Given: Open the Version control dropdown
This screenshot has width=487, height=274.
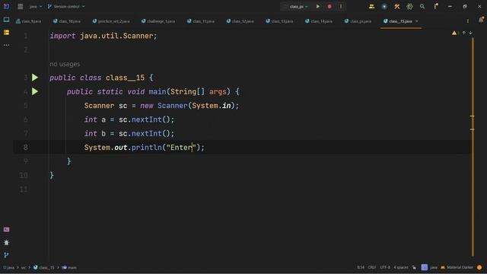Looking at the screenshot, I should (66, 7).
